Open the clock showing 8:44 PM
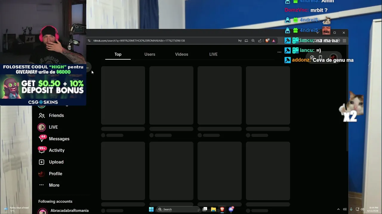Image resolution: width=382 pixels, height=214 pixels. 373,209
